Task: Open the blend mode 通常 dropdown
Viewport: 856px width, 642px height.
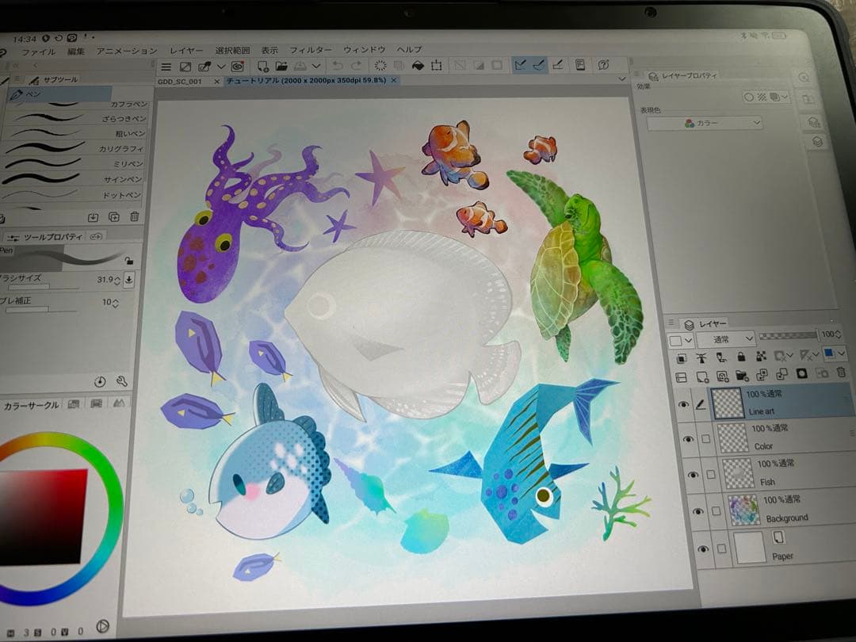Action: [725, 338]
